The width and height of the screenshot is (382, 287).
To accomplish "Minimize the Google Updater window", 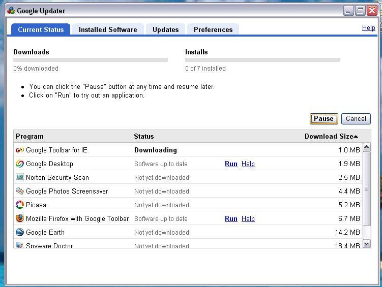I will click(348, 11).
